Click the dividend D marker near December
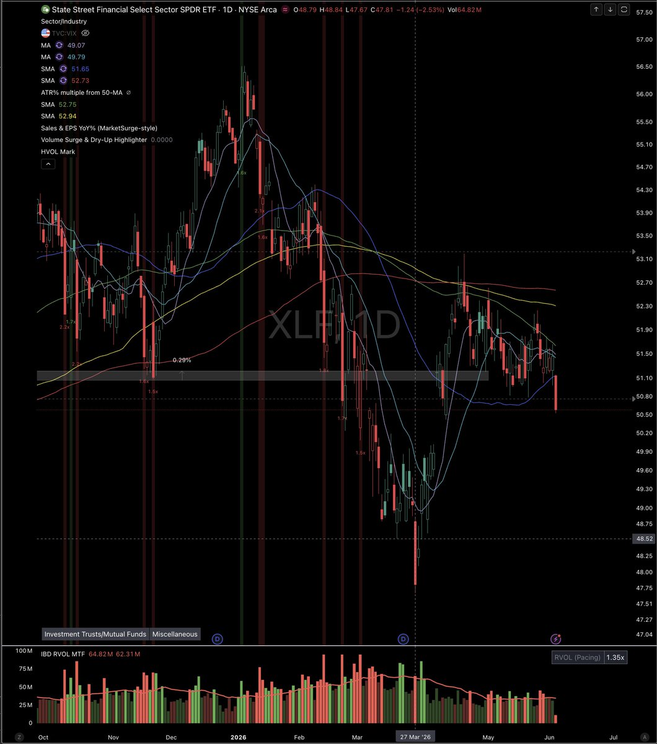This screenshot has width=657, height=744. (x=217, y=638)
